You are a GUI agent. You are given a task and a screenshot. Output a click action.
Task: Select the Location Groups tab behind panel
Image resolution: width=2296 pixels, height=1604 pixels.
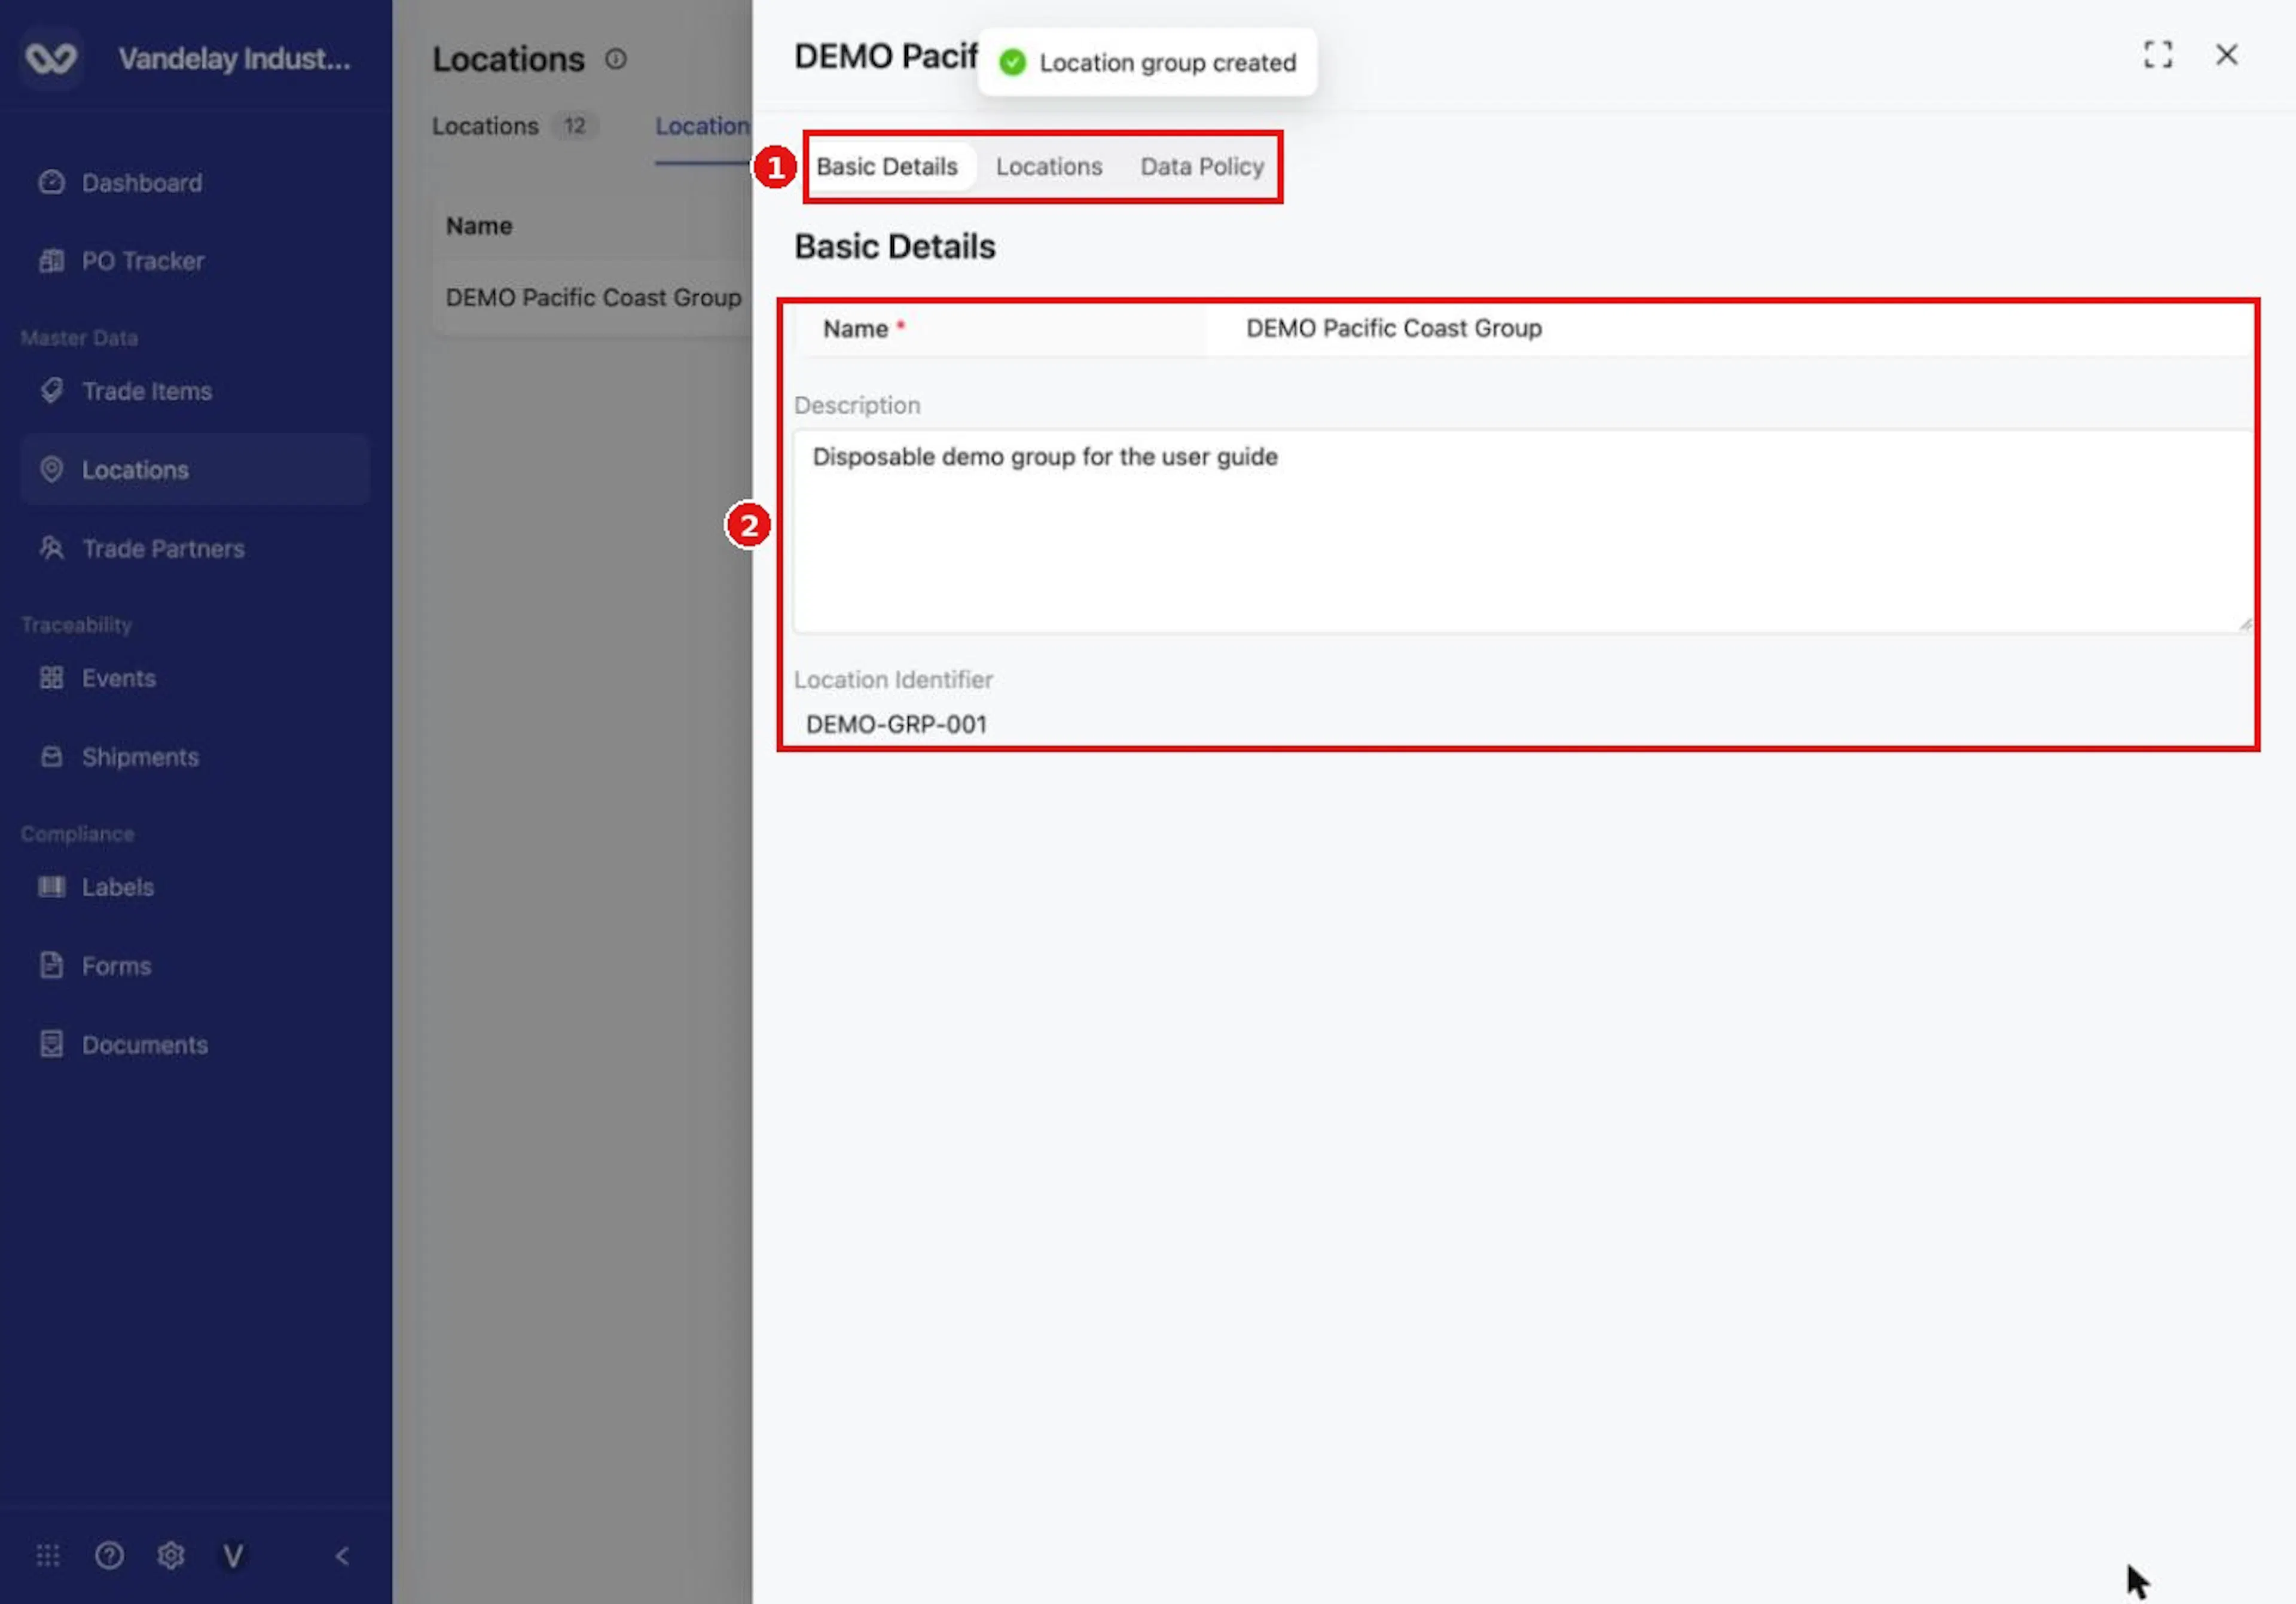tap(702, 127)
